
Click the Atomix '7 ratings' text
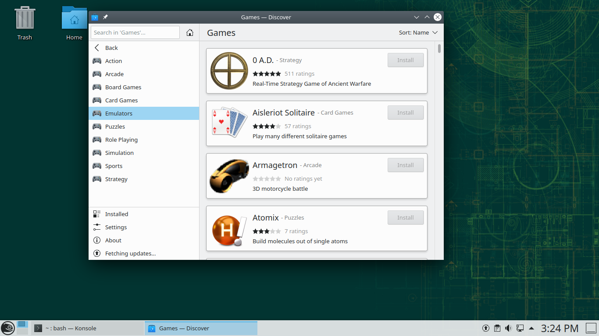296,231
